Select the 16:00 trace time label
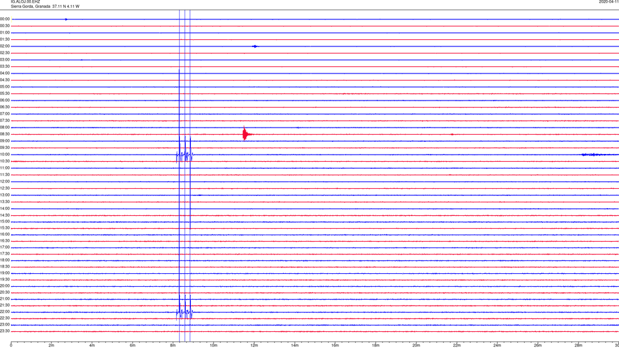Image resolution: width=619 pixels, height=348 pixels. [x=5, y=235]
